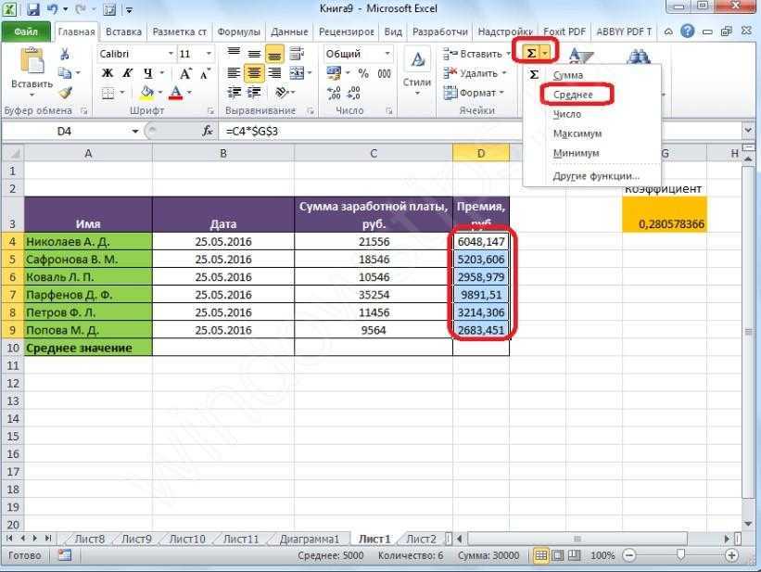Toggle center horizontal alignment
Image resolution: width=761 pixels, height=572 pixels.
point(254,74)
